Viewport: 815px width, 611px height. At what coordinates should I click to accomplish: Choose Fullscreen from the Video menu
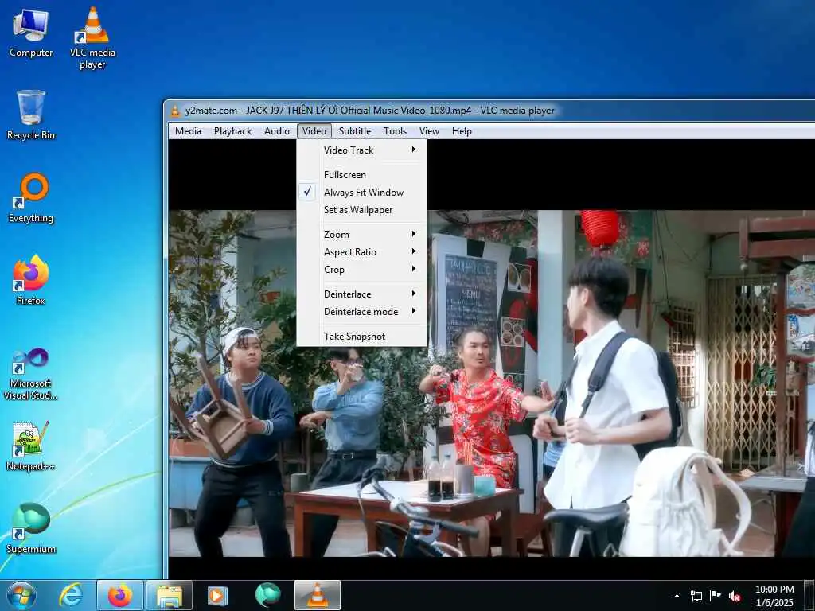pos(362,174)
